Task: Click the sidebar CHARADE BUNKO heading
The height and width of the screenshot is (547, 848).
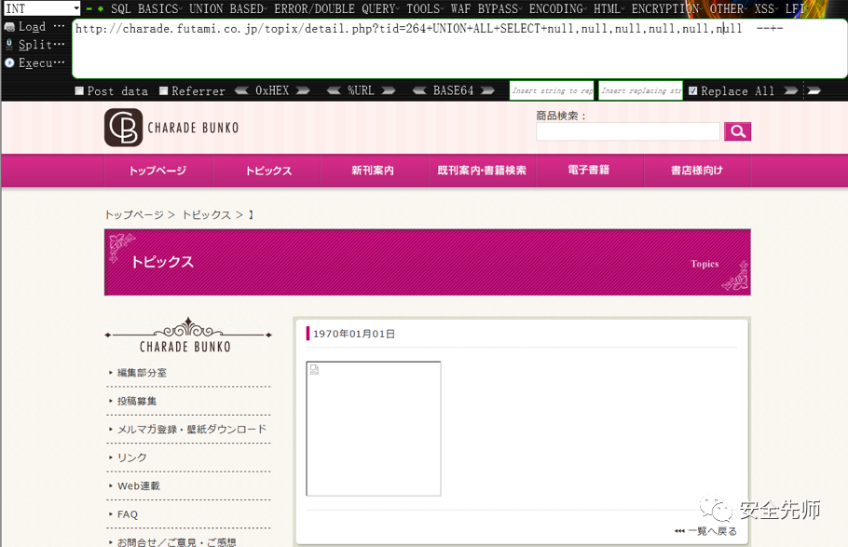Action: pyautogui.click(x=185, y=347)
